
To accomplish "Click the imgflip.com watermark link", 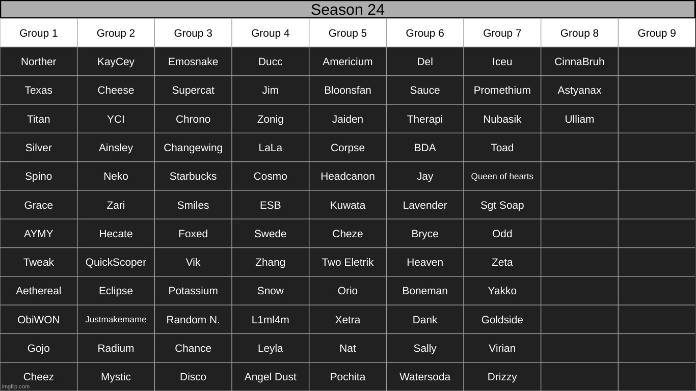I will [x=16, y=386].
